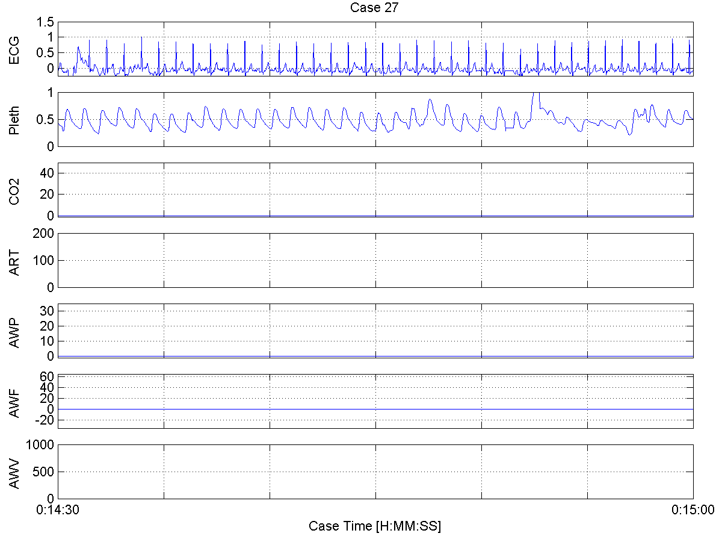Click the 500 tick on AWV axis
The height and width of the screenshot is (542, 722).
pos(44,472)
